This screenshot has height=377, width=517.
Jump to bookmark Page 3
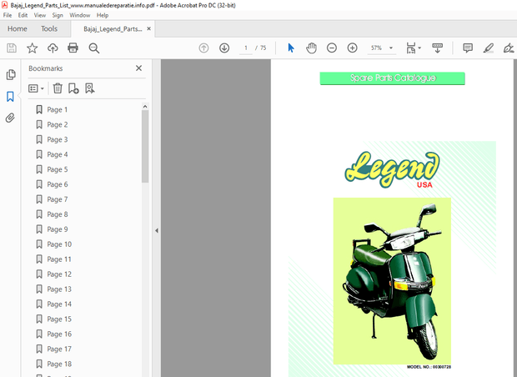58,139
